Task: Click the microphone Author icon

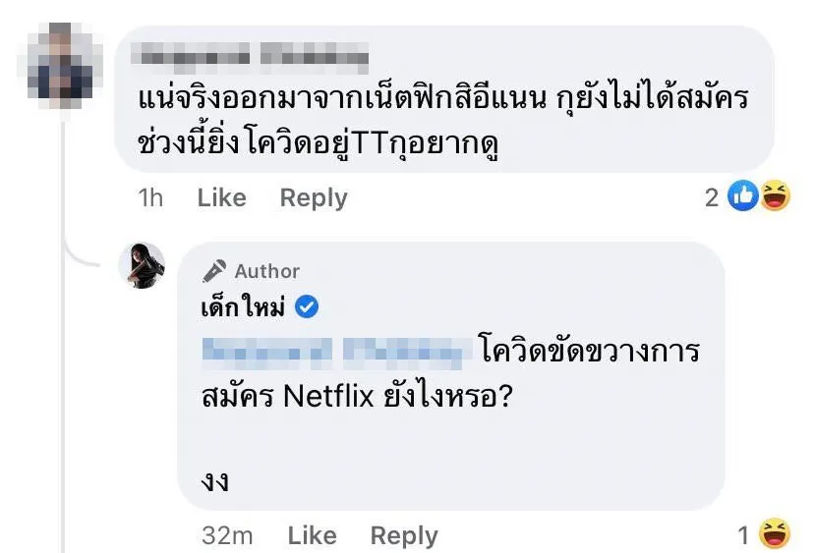Action: coord(214,271)
